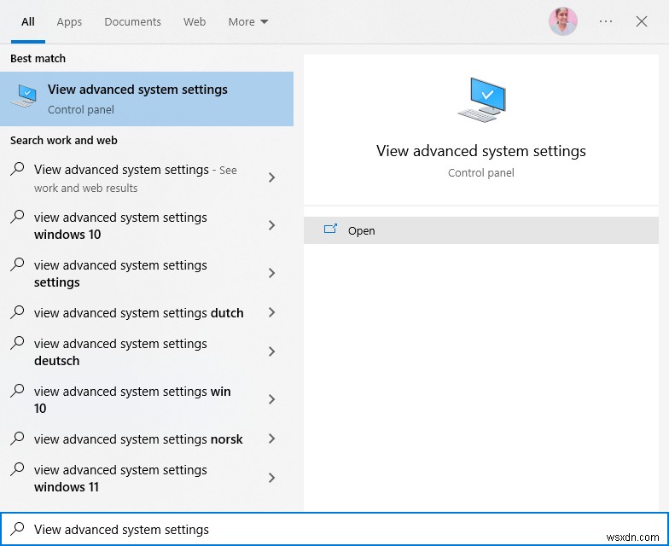The width and height of the screenshot is (669, 546).
Task: Open View advanced system settings
Action: [x=362, y=230]
